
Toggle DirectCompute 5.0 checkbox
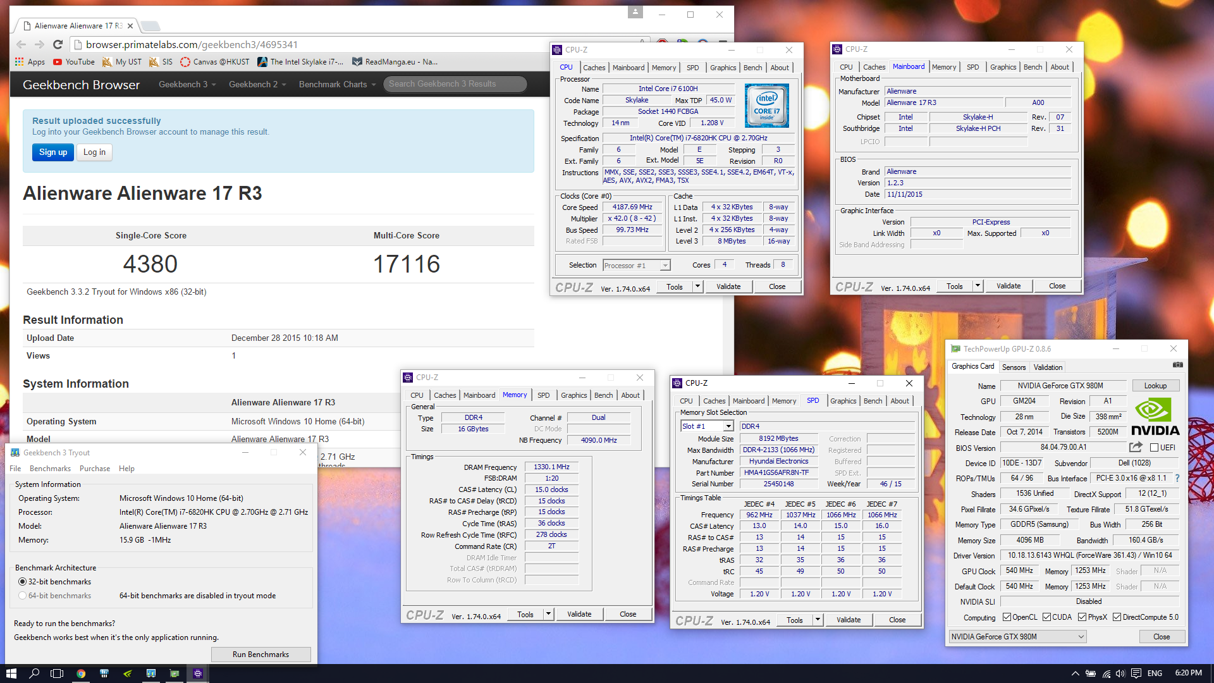point(1117,617)
